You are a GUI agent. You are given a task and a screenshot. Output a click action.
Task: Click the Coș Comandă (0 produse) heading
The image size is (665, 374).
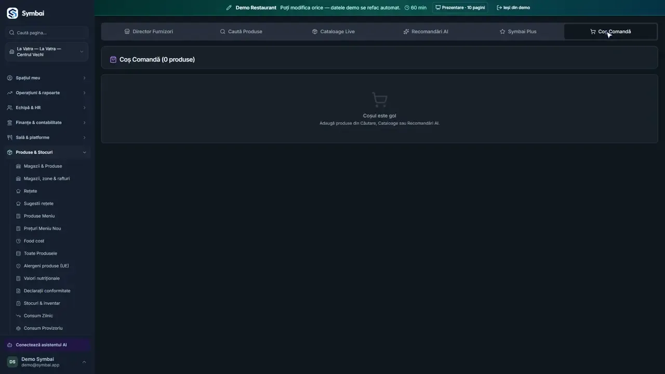pyautogui.click(x=157, y=60)
